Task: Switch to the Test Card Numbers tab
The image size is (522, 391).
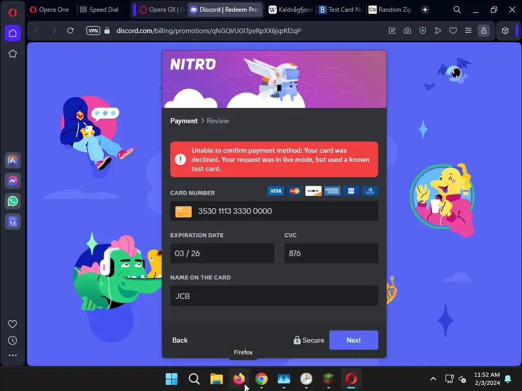Action: tap(341, 10)
